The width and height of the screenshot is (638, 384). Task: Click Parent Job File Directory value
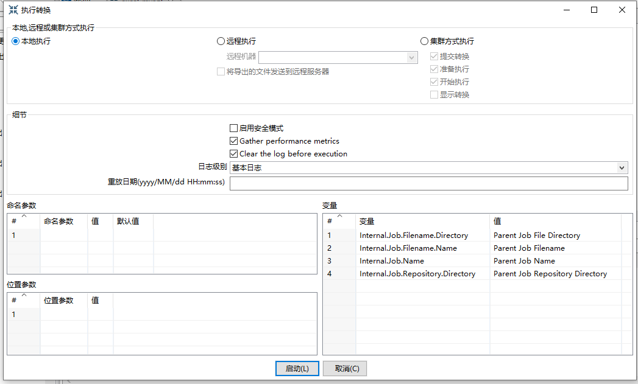[537, 236]
